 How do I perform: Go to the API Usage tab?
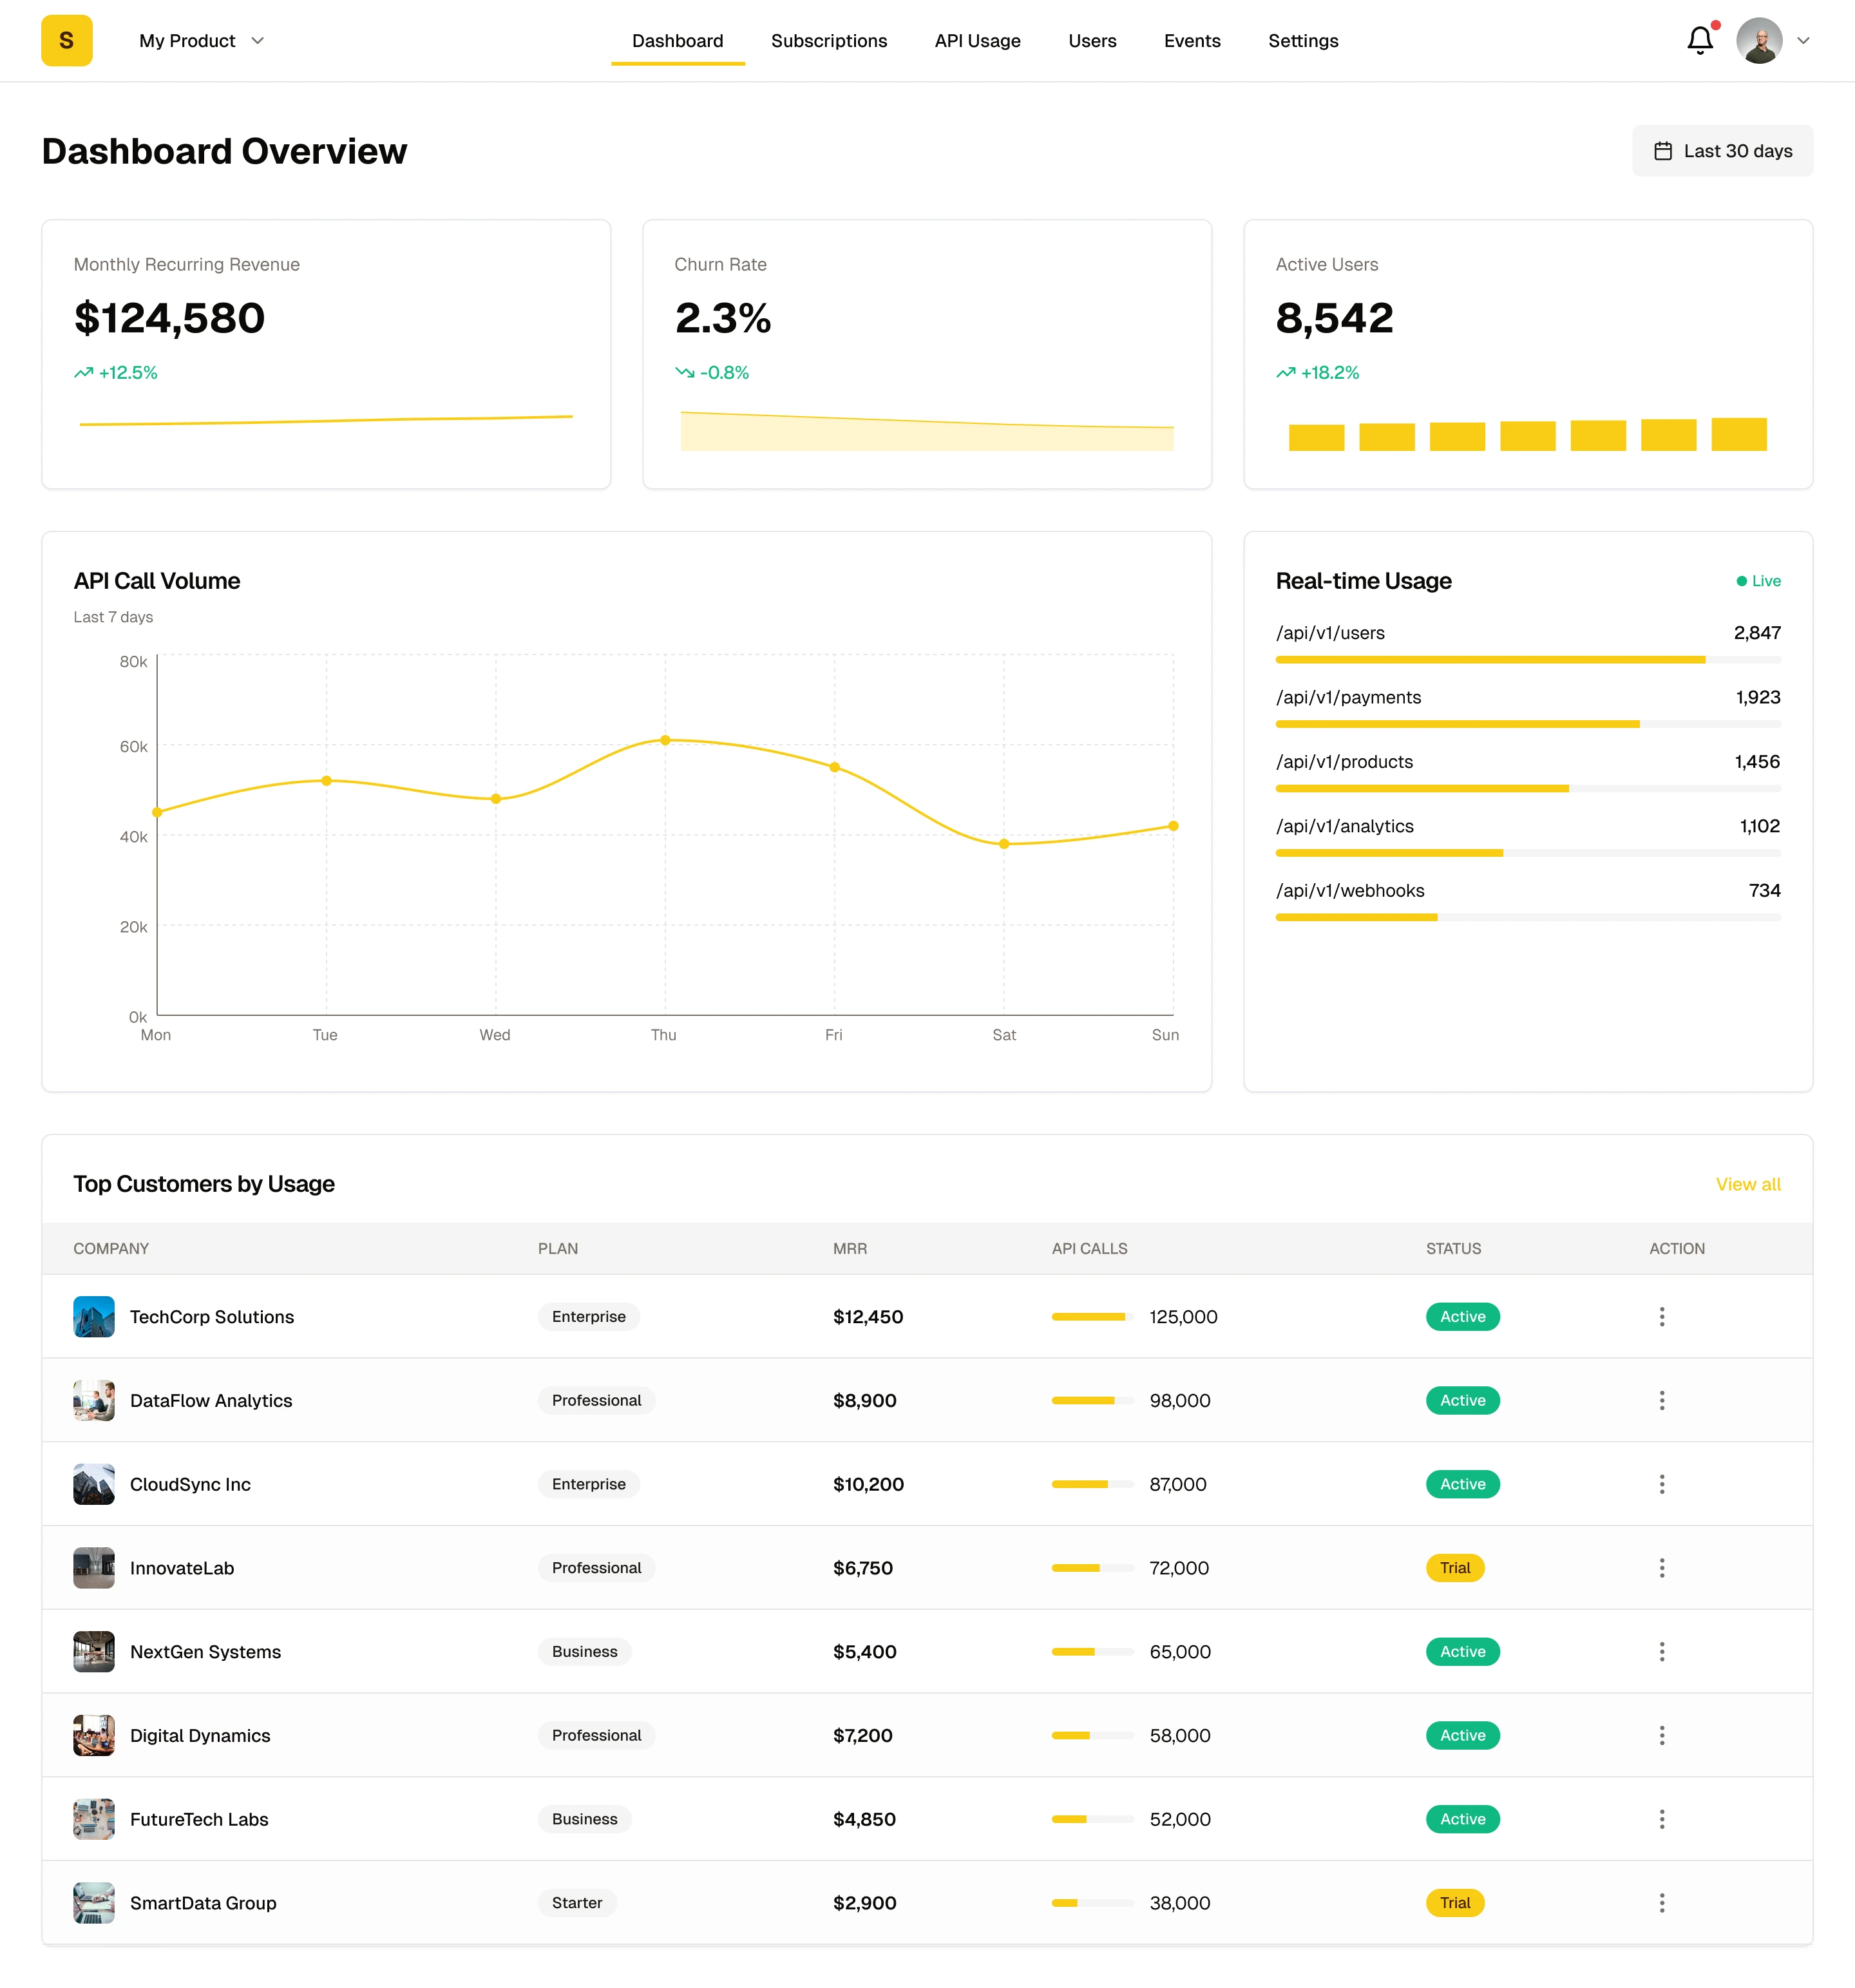tap(977, 41)
